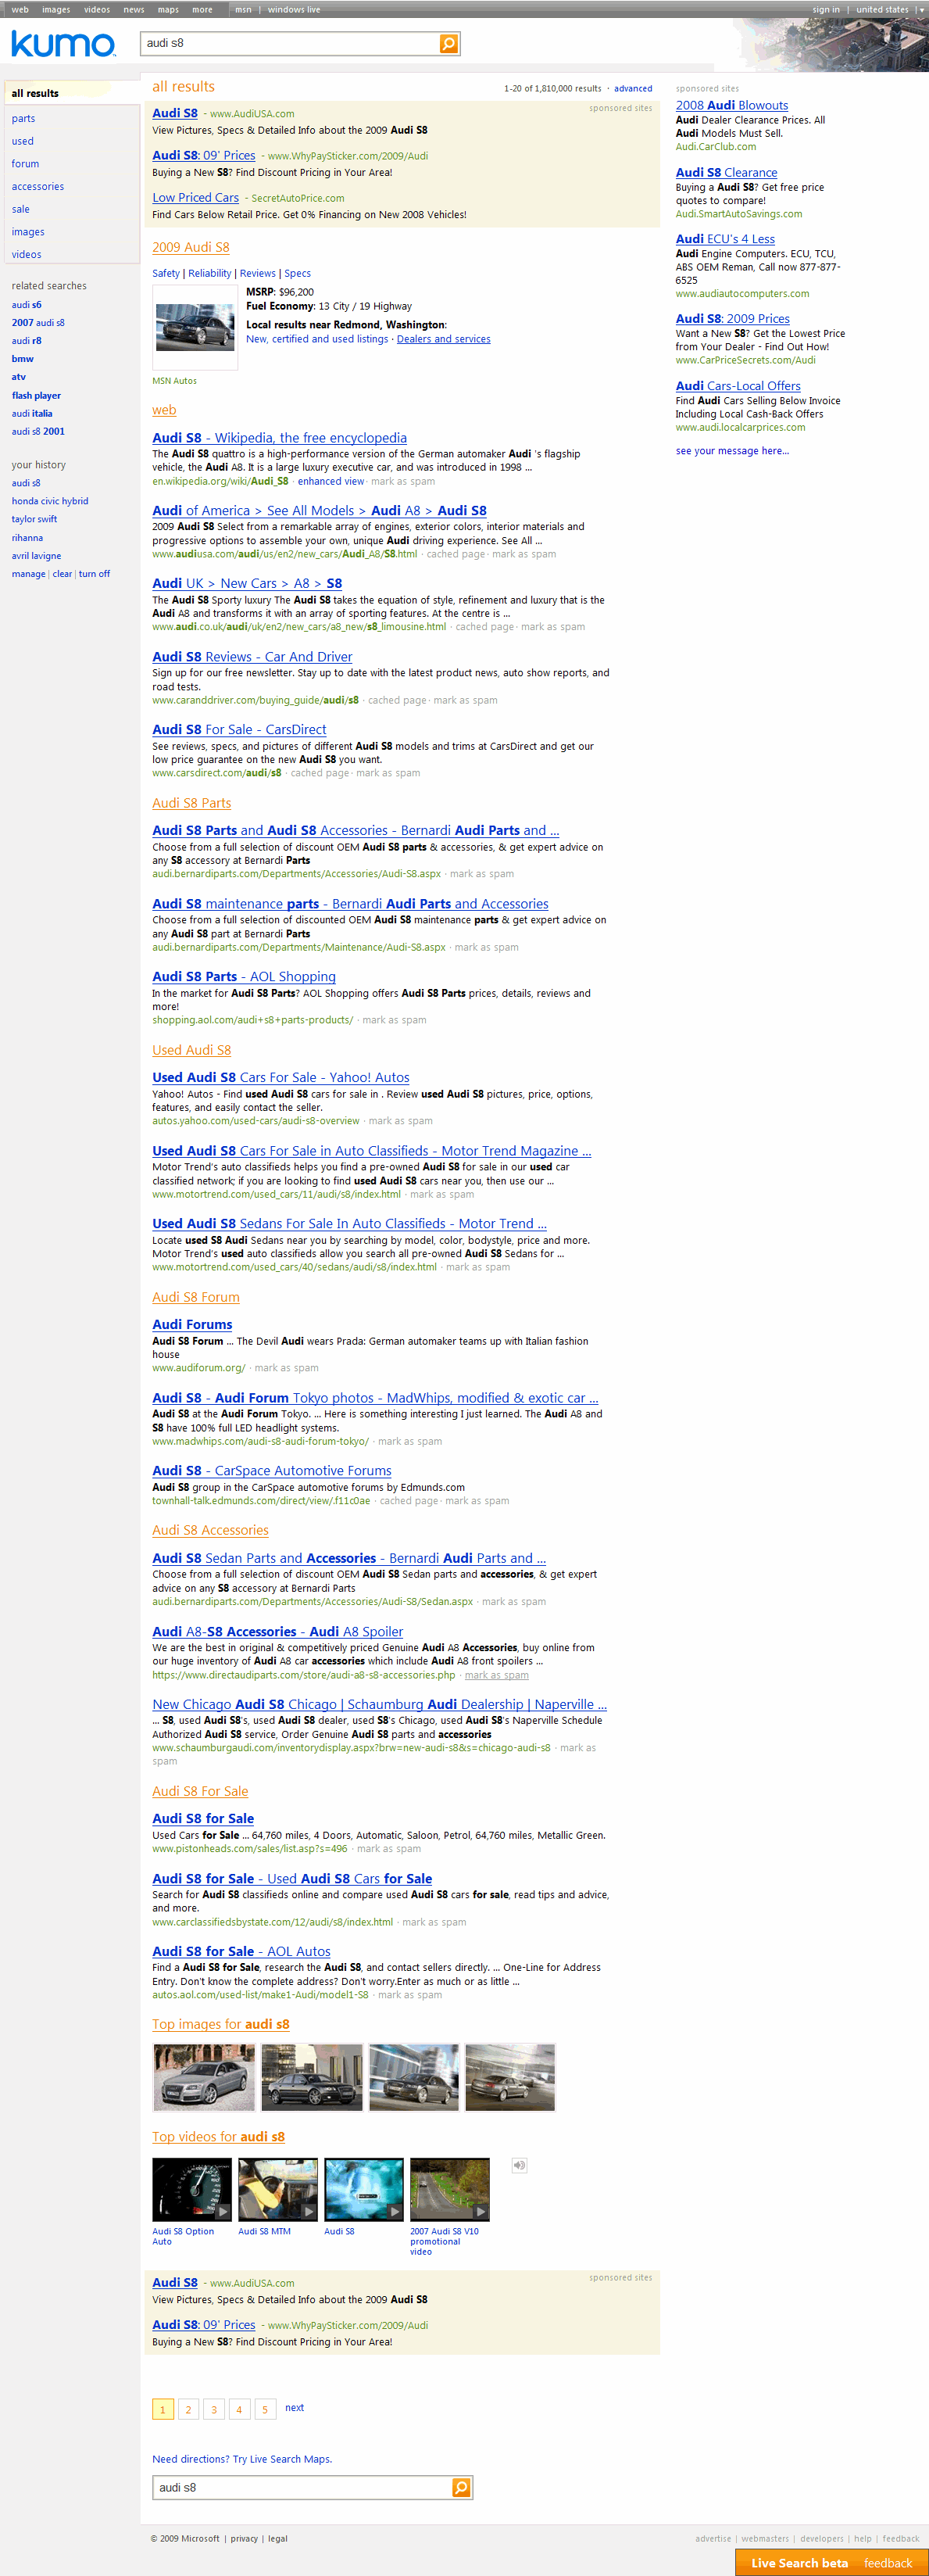Select the 'forum' category in the sidebar
Image resolution: width=929 pixels, height=2576 pixels.
(25, 164)
